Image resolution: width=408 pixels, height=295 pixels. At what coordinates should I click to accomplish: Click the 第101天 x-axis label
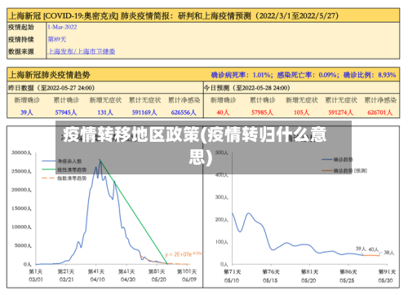tap(187, 271)
